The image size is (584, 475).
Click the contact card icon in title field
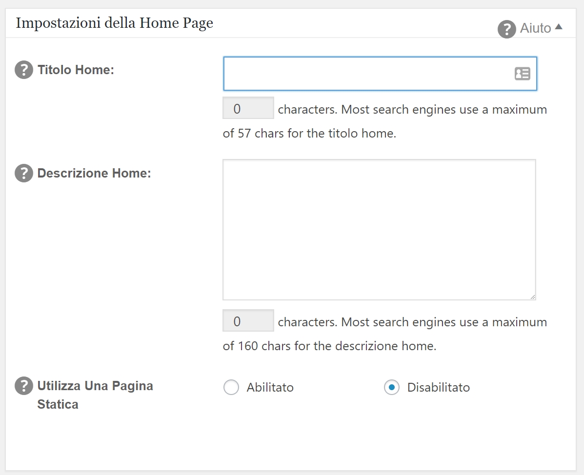coord(522,74)
